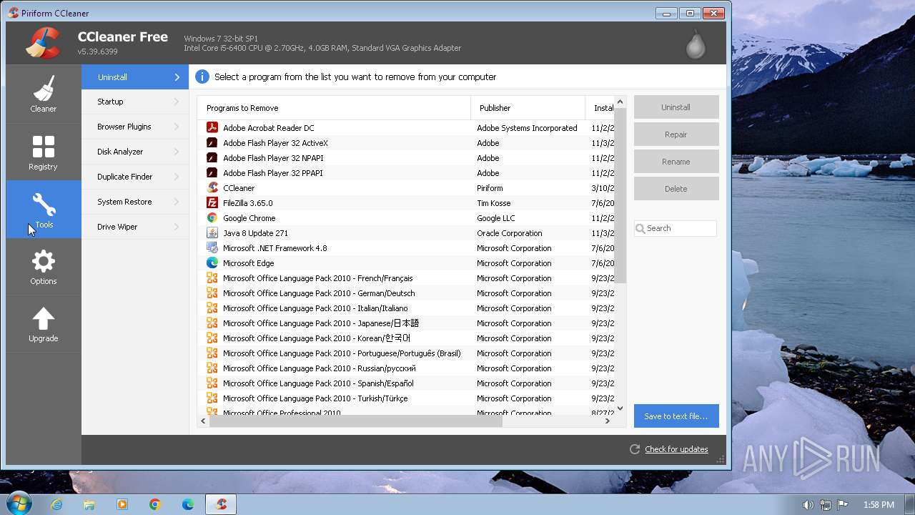The height and width of the screenshot is (515, 915).
Task: Open the Cleaner section
Action: (x=43, y=94)
